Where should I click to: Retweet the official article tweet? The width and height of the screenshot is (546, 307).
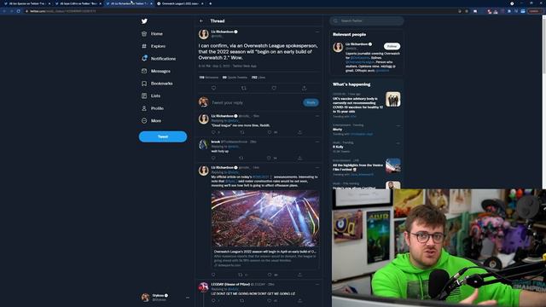coord(241,275)
